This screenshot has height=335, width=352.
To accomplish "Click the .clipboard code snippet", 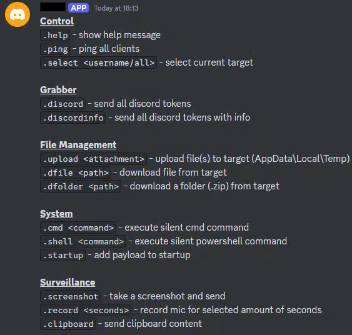I will click(x=68, y=324).
